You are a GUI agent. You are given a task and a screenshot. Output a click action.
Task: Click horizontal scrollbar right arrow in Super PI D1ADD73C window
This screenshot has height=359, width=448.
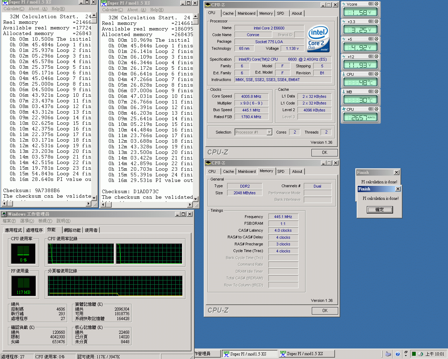[x=190, y=204]
